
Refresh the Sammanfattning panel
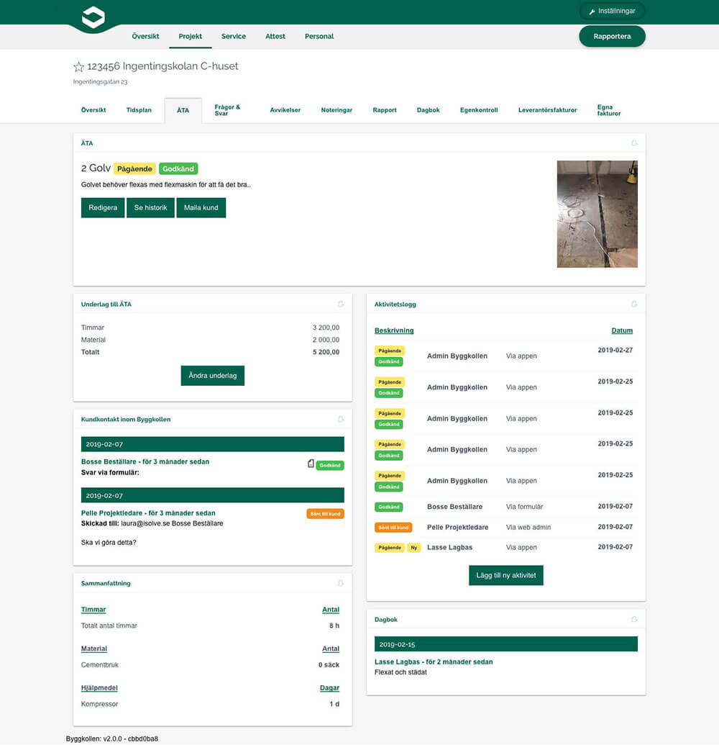(341, 583)
